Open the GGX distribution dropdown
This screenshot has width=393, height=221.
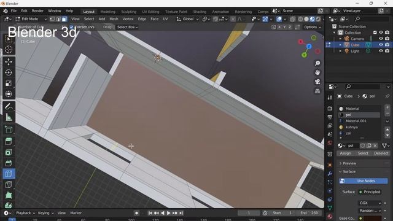[x=370, y=203]
